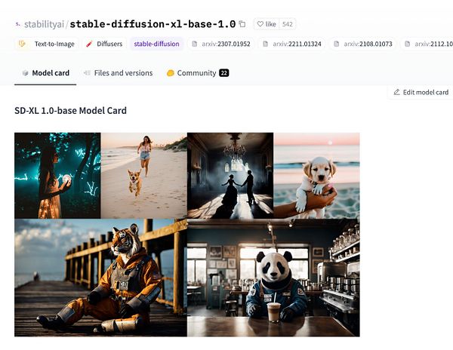Click the Community yellow emoji icon
The image size is (453, 350).
tap(171, 73)
